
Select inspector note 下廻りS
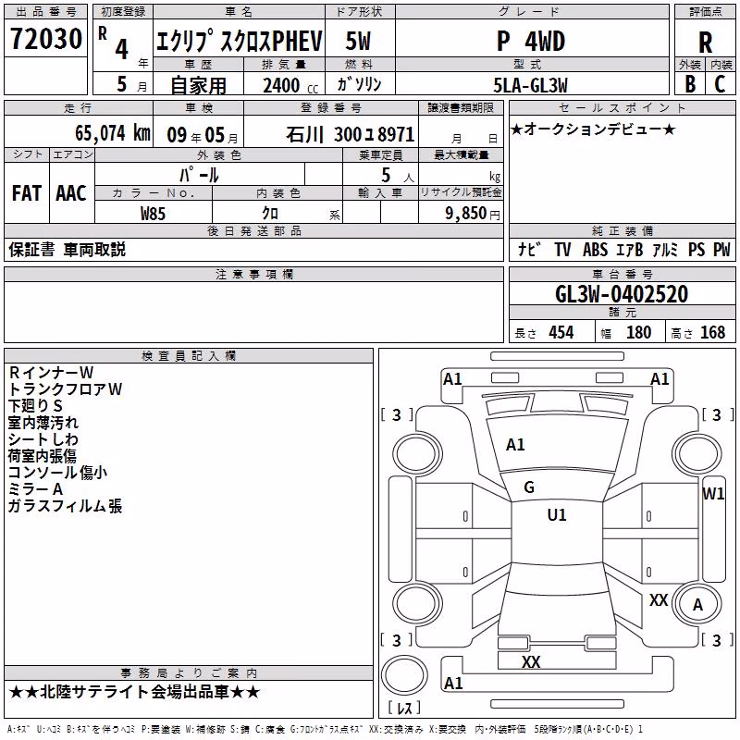(35, 406)
